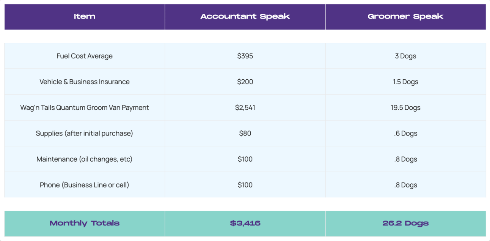
Task: Click the 1.5 Dogs cell
Action: point(405,82)
